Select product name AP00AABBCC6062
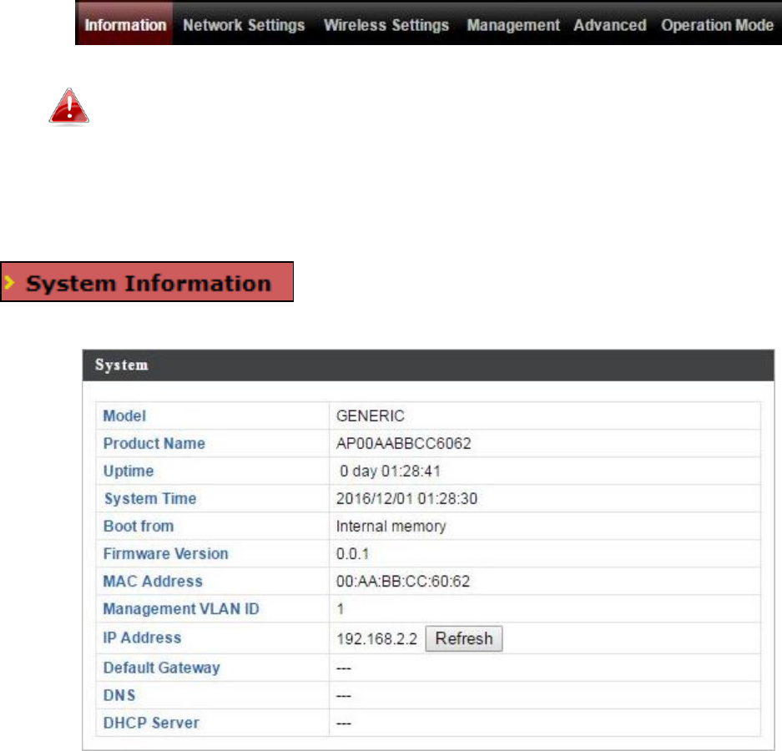782x751 pixels. click(403, 443)
